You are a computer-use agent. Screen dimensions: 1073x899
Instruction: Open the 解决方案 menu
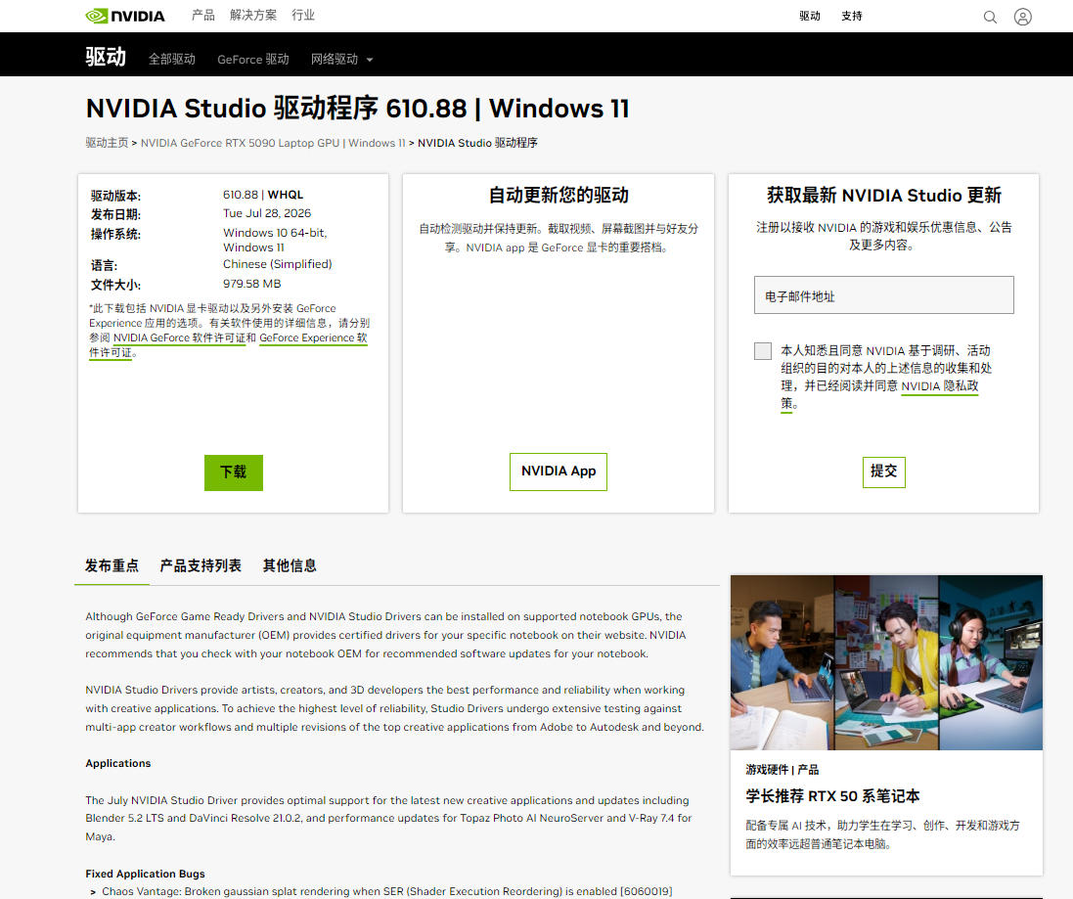point(253,15)
